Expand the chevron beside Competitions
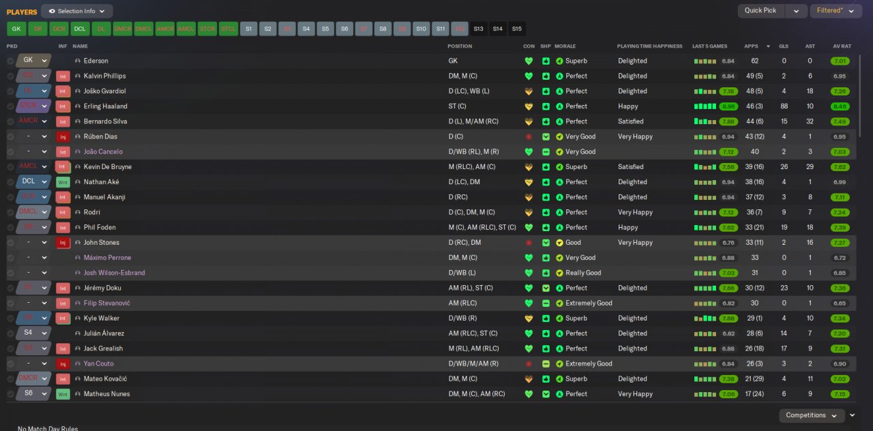 (852, 415)
